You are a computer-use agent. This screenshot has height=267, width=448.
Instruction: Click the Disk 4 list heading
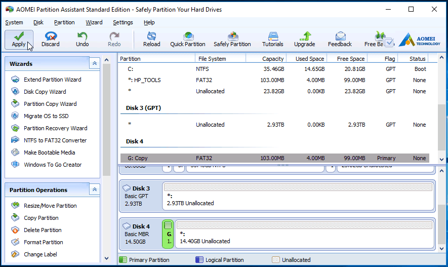click(x=135, y=141)
